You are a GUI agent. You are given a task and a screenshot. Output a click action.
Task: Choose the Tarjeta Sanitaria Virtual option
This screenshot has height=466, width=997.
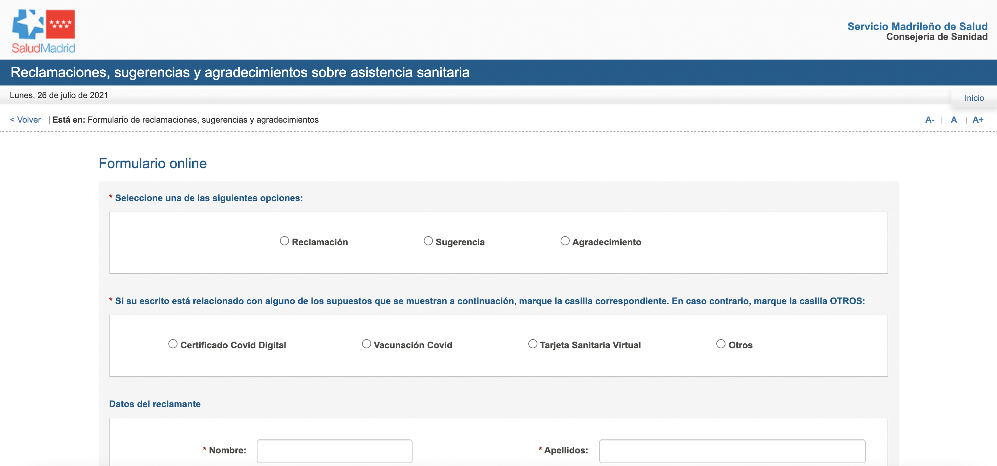[x=533, y=344]
